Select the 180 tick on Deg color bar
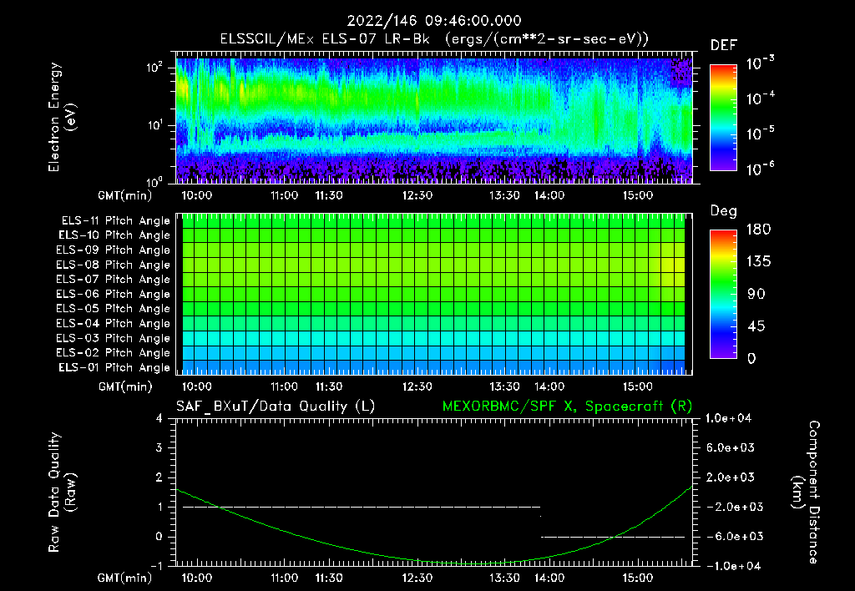Viewport: 855px width, 591px height. click(757, 230)
